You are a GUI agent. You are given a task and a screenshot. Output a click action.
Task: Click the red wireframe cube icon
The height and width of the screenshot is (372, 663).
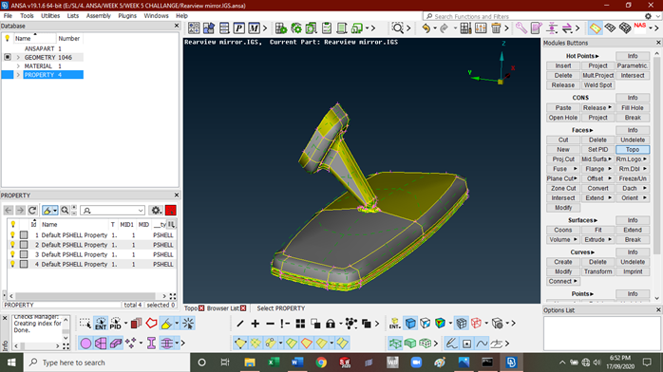coord(476,324)
